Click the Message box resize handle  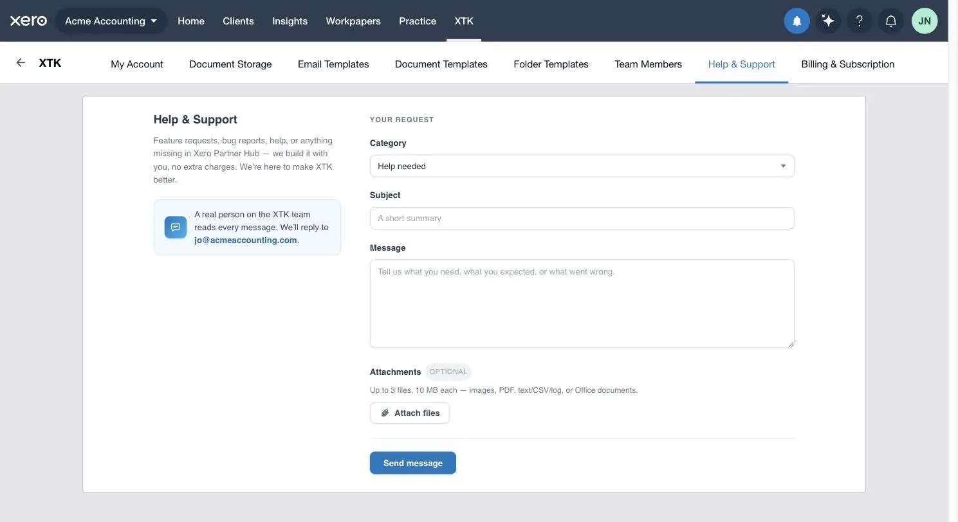point(791,344)
